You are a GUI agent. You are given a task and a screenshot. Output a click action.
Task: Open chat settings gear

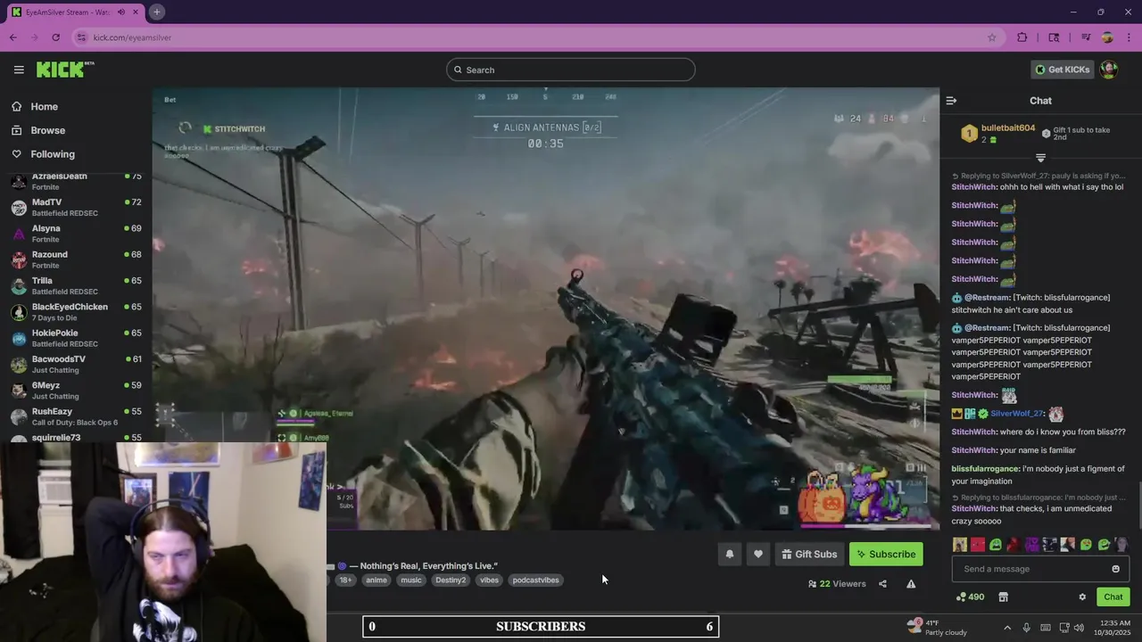click(1082, 597)
